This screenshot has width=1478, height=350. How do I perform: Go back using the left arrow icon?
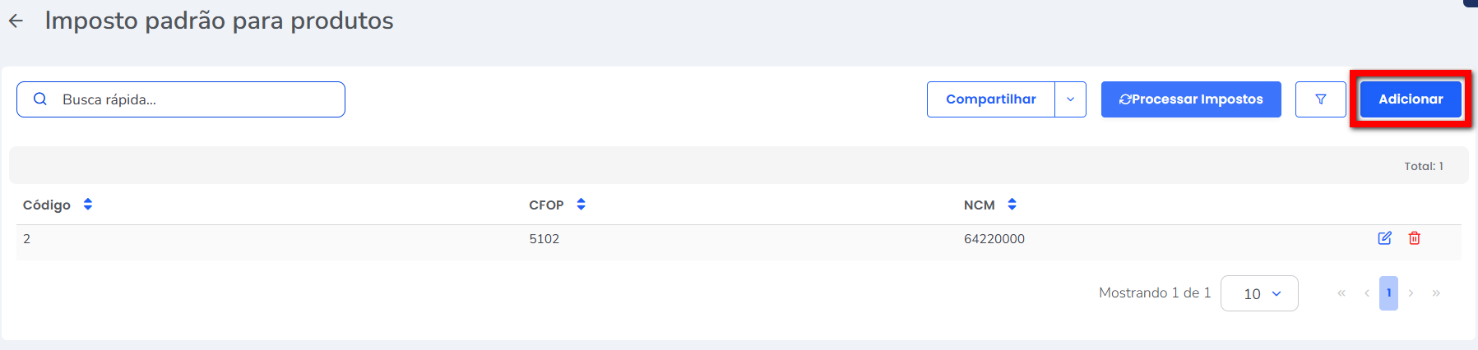click(x=16, y=21)
